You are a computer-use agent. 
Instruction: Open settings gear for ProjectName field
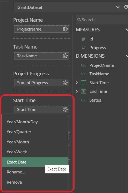point(65,29)
